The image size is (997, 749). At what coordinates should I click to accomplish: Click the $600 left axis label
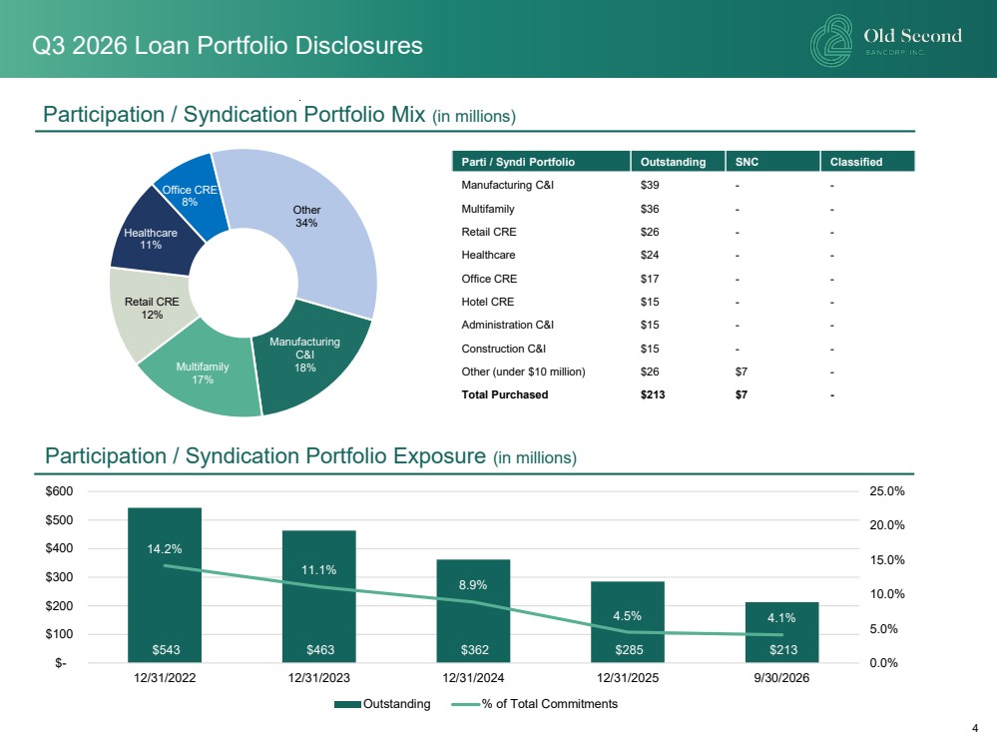pos(59,491)
